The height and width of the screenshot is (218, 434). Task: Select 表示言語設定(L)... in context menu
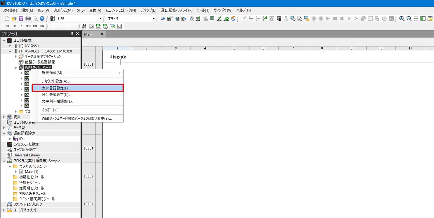coord(78,88)
